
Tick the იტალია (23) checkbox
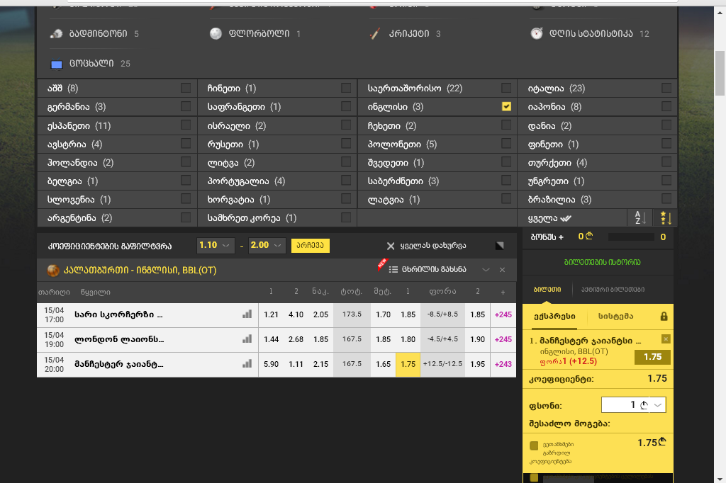pos(666,88)
